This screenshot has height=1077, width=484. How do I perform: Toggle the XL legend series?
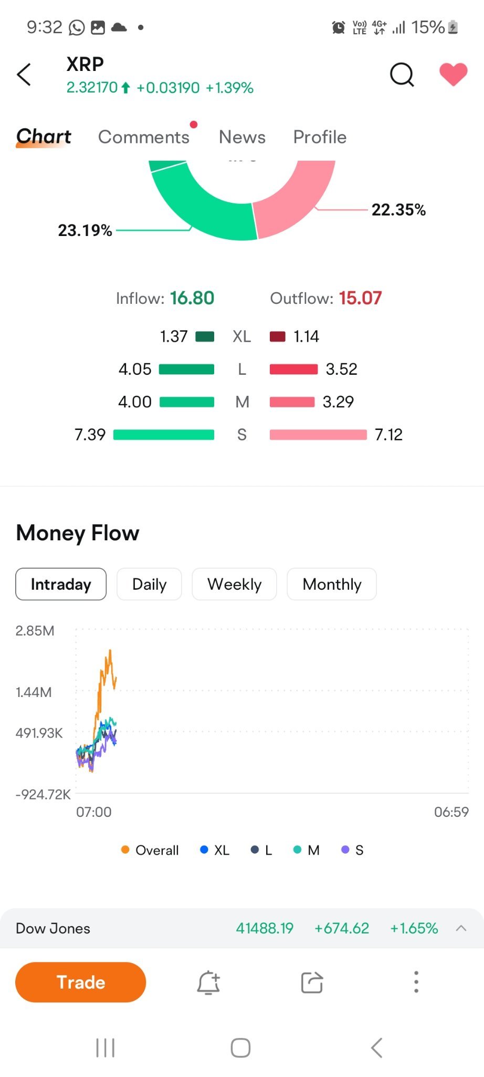(215, 850)
